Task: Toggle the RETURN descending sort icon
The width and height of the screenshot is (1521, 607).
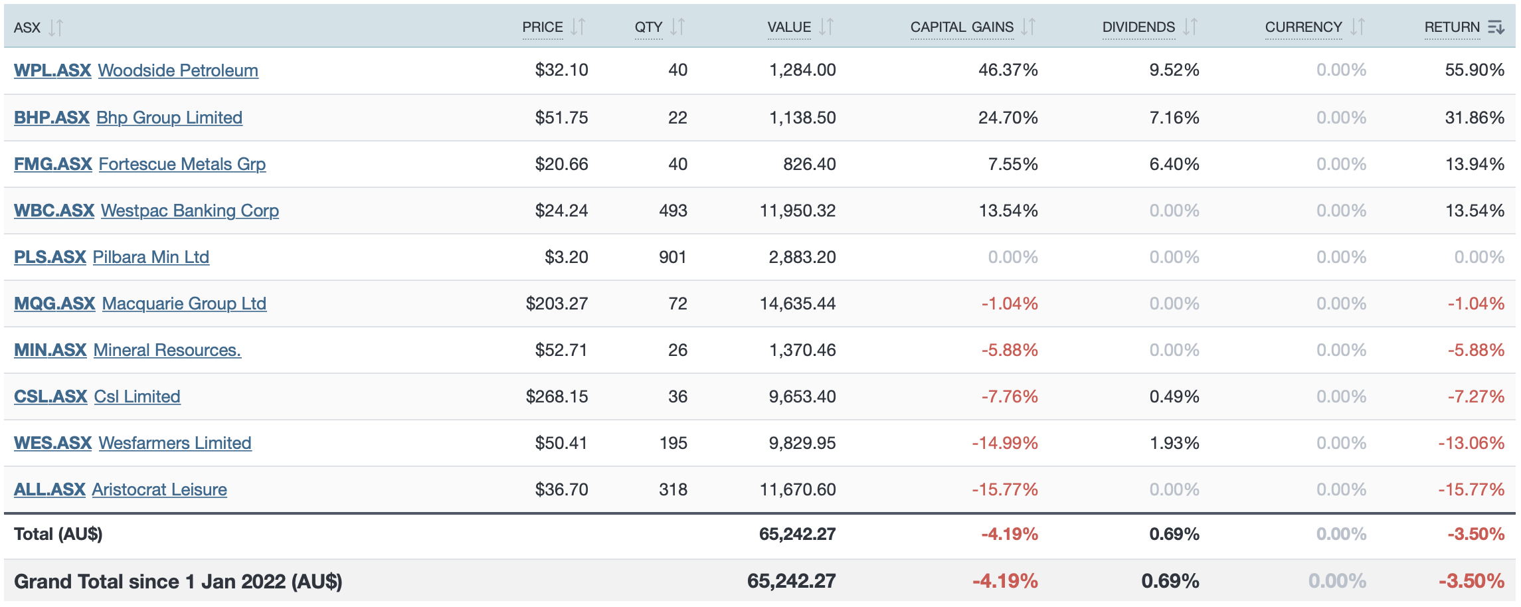Action: 1496,27
